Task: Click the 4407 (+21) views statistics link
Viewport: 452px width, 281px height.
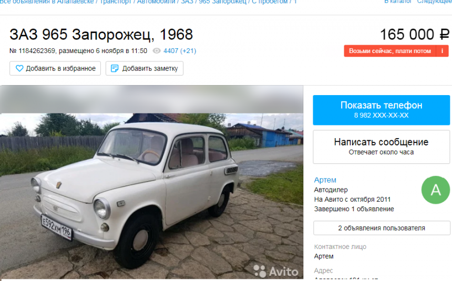Action: (180, 51)
